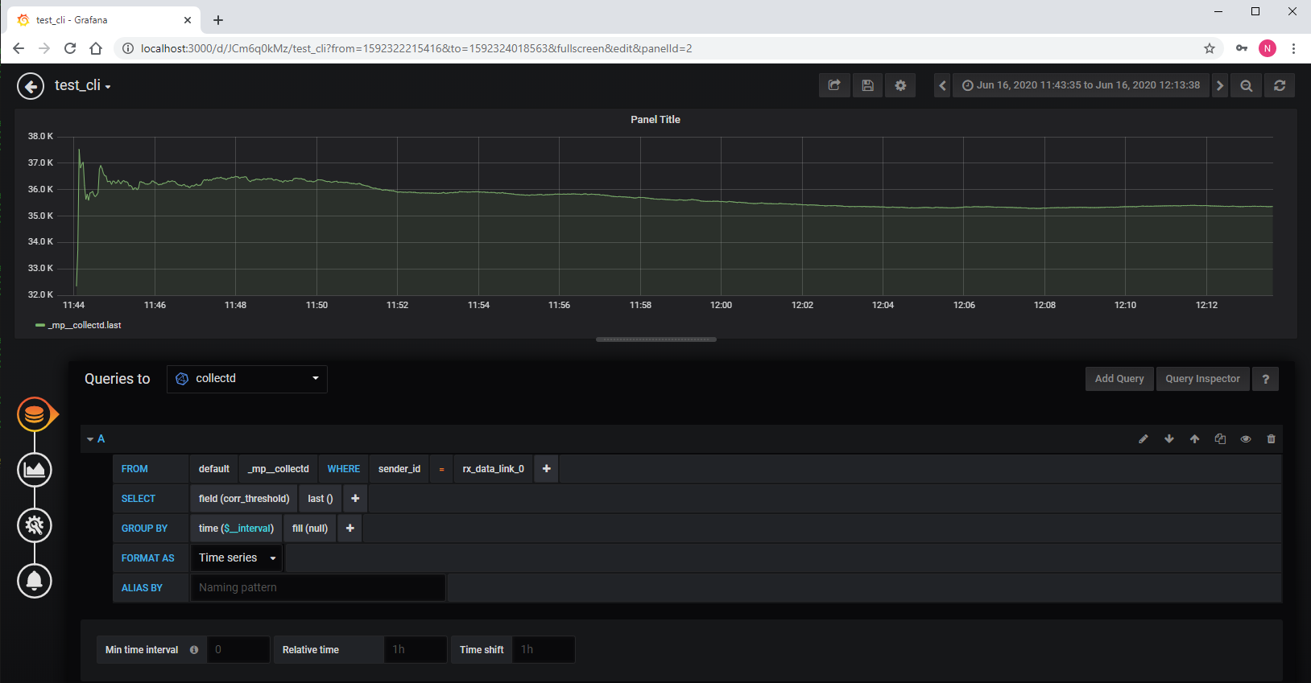This screenshot has height=683, width=1311.
Task: Duplicate query A
Action: point(1220,439)
